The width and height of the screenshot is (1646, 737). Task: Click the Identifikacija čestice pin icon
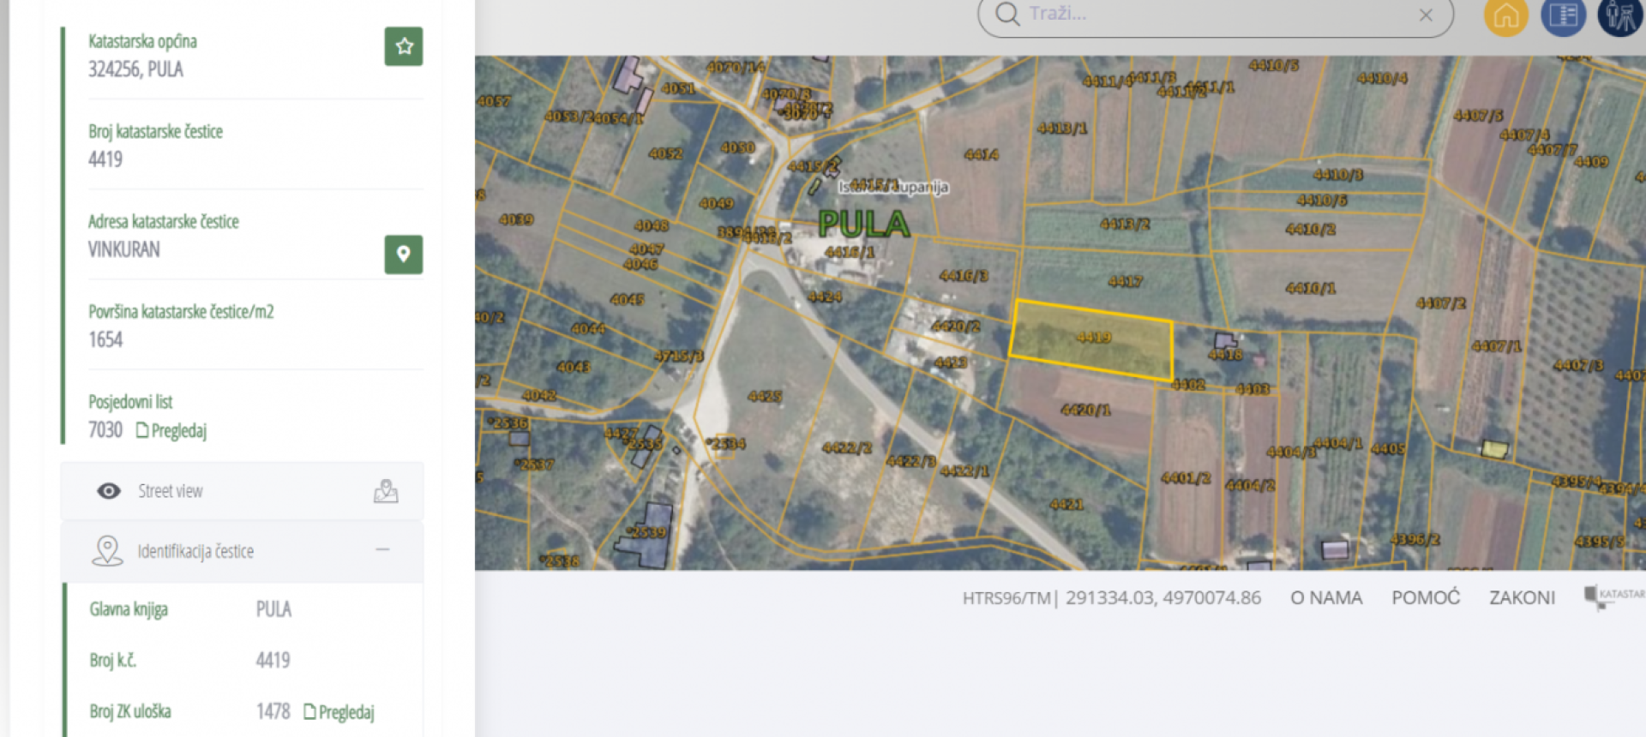pyautogui.click(x=107, y=551)
